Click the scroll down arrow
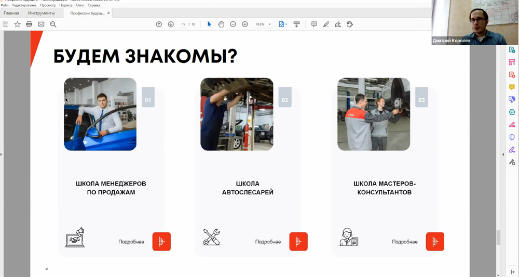 [498, 275]
